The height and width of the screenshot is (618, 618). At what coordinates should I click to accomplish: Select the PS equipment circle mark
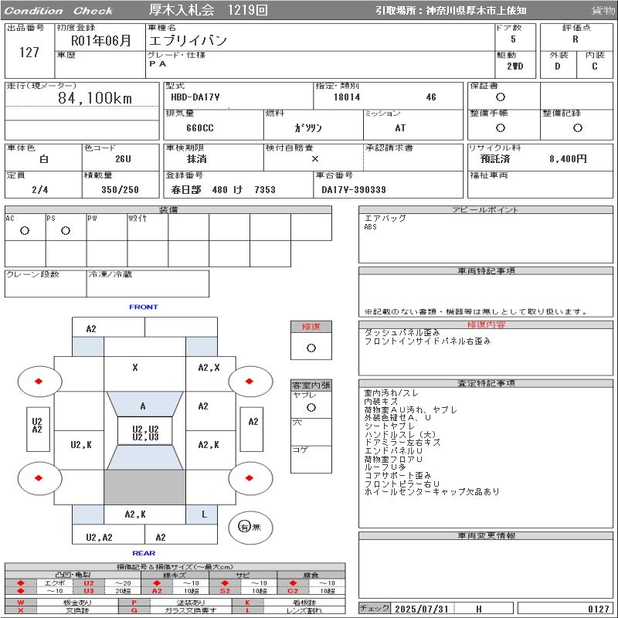(66, 230)
